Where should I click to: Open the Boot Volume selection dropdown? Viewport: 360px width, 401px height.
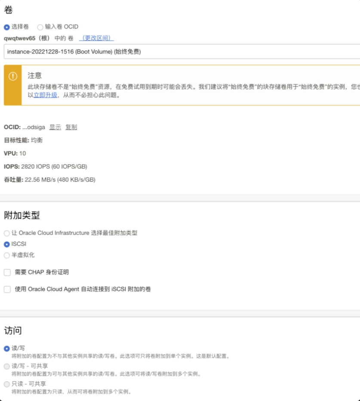point(181,52)
